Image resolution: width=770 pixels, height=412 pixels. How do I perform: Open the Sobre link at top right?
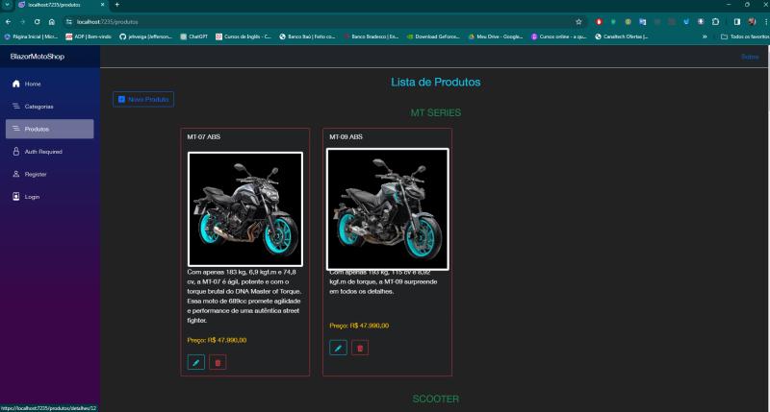[750, 57]
